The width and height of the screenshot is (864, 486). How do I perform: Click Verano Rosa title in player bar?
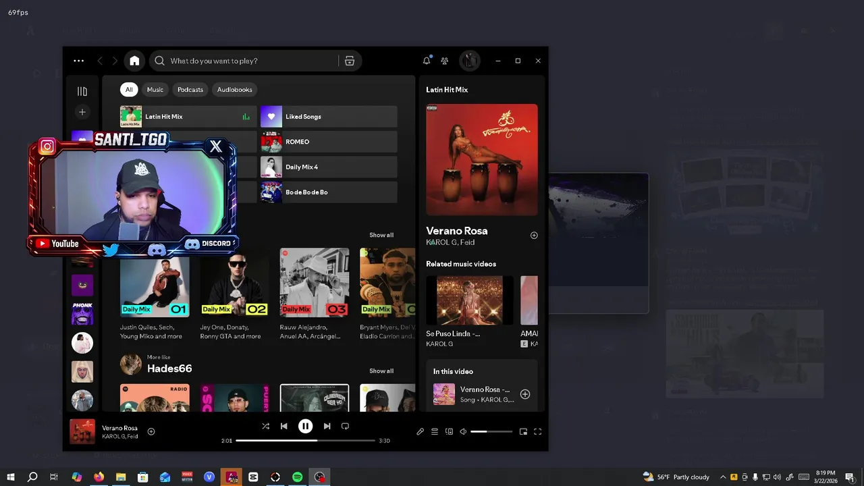coord(119,428)
